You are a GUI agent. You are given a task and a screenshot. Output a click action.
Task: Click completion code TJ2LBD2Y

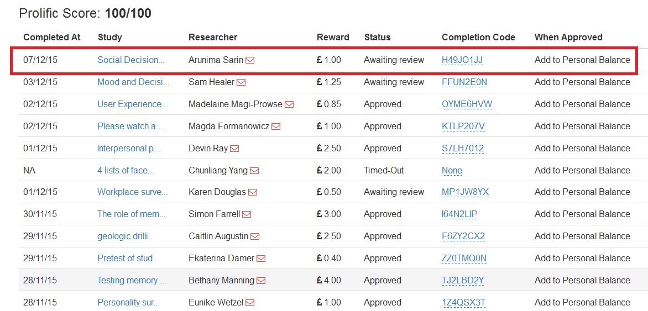(463, 280)
